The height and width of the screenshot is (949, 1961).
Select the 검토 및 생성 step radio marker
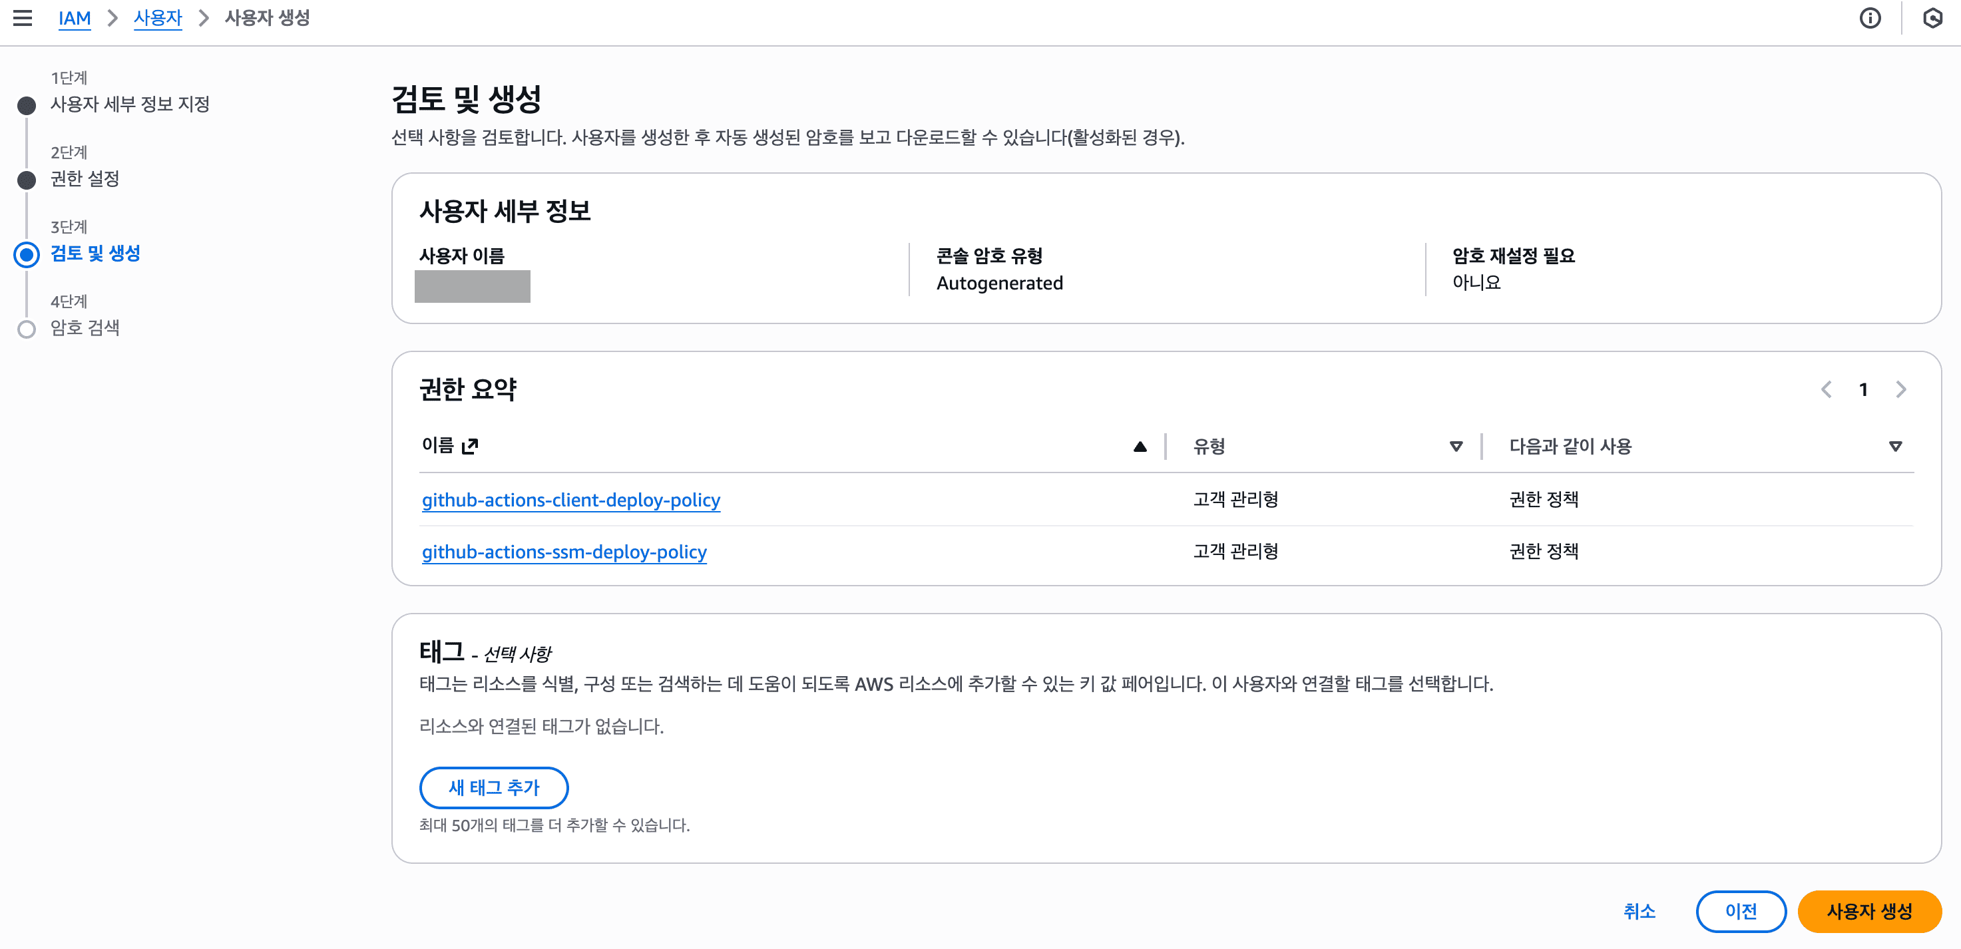(27, 255)
